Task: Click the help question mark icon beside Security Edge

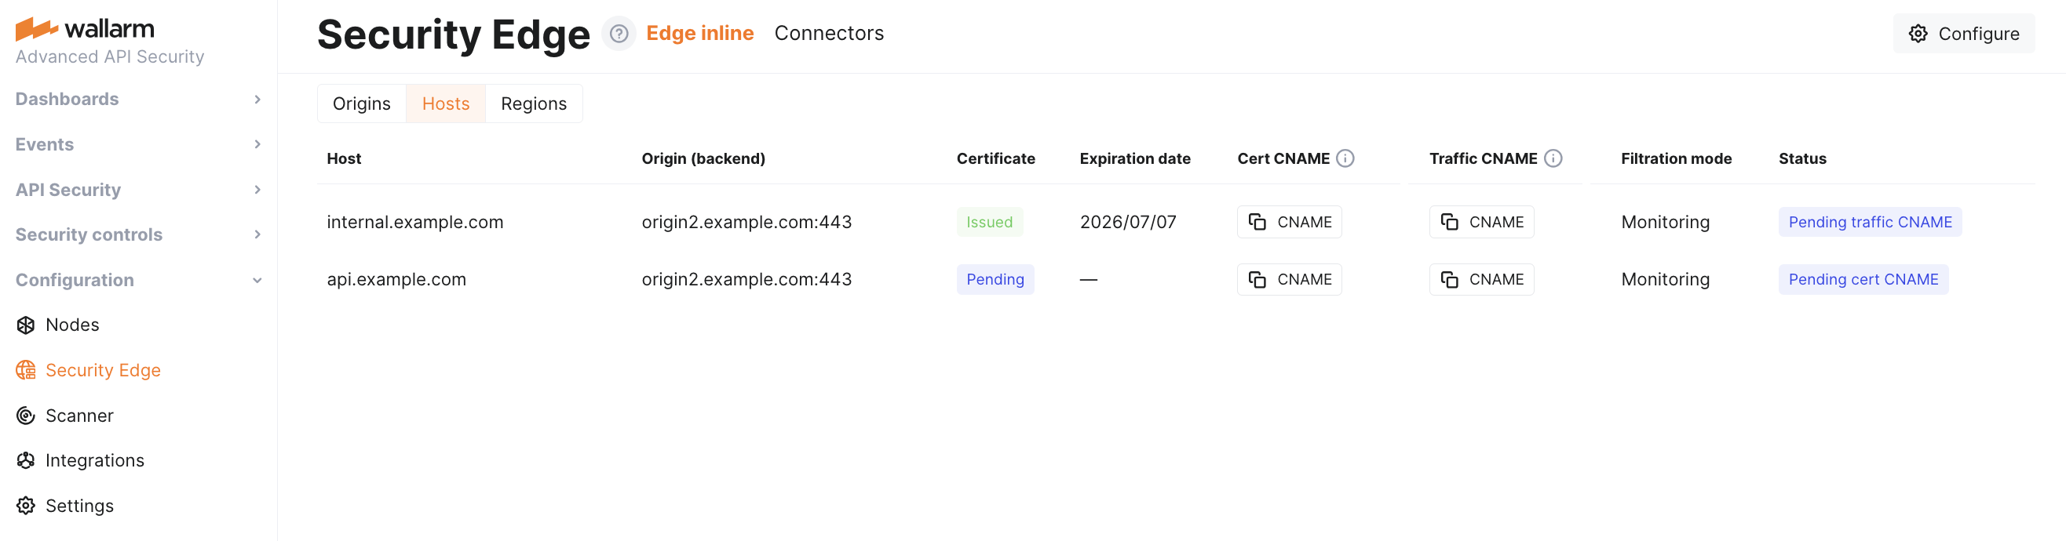Action: pyautogui.click(x=618, y=34)
